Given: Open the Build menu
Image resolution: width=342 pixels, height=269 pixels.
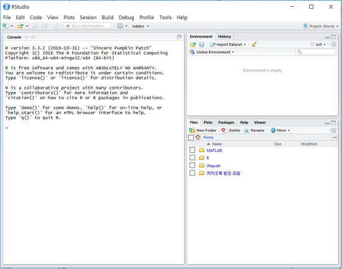Looking at the screenshot, I should (x=108, y=17).
